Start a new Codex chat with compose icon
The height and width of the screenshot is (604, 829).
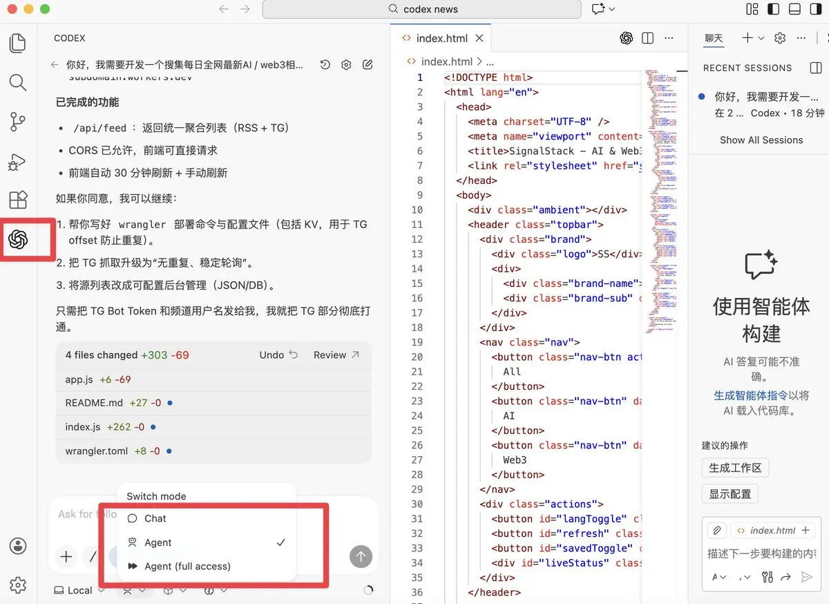pos(368,65)
